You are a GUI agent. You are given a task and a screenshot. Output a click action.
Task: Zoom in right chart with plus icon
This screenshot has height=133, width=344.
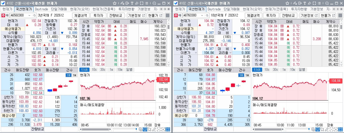335,130
